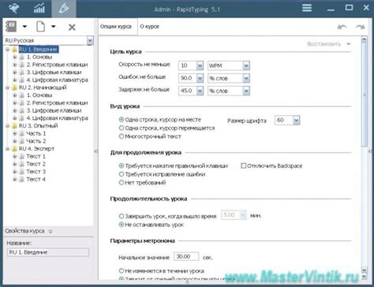Image resolution: width=374 pixels, height=287 pixels.
Task: Select Требуется исправление ошибки option
Action: point(122,174)
